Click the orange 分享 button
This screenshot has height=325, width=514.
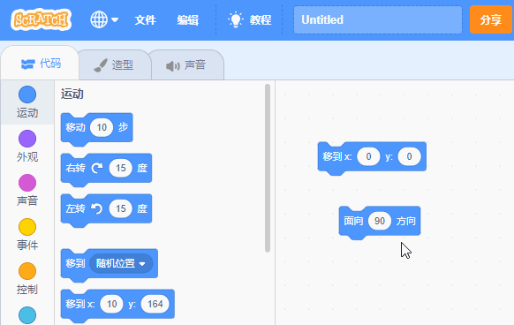coord(491,19)
